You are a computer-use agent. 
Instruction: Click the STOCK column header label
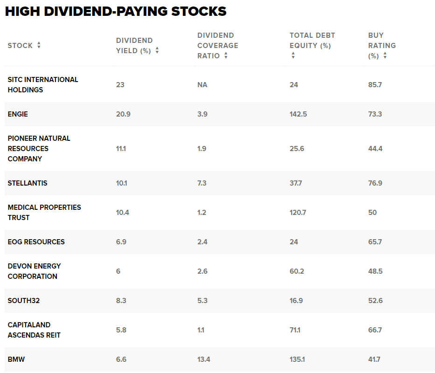(x=20, y=46)
